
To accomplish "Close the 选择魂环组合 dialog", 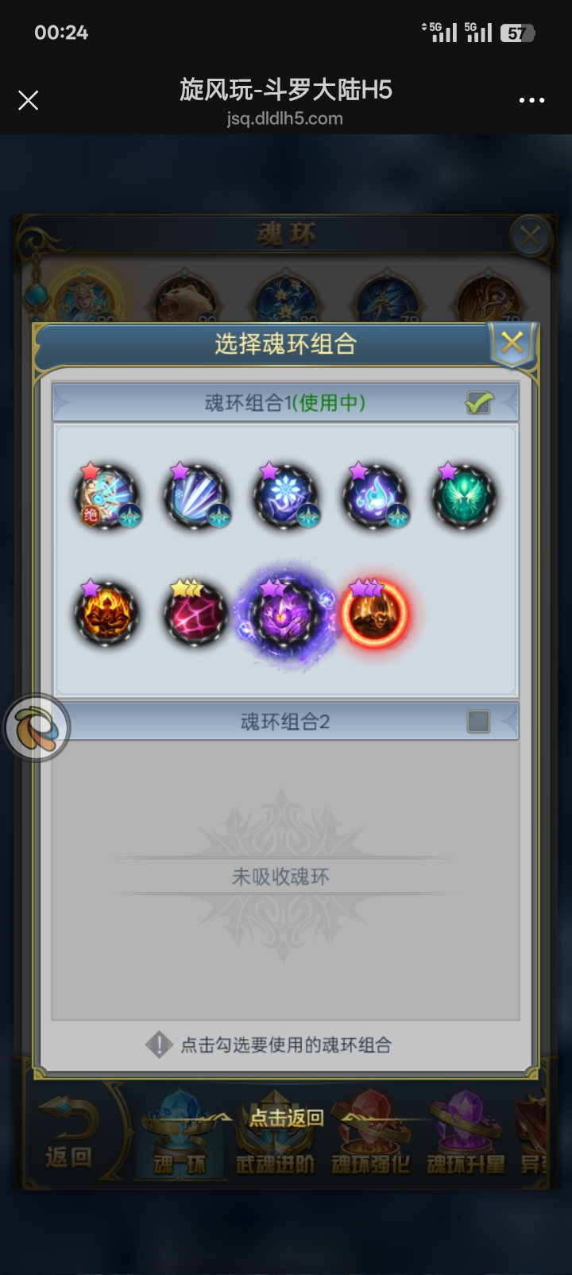I will [512, 343].
